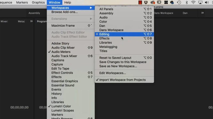Screen dimensions: 213x119
Task: Open the Workspaces submenu
Action: (x=71, y=8)
